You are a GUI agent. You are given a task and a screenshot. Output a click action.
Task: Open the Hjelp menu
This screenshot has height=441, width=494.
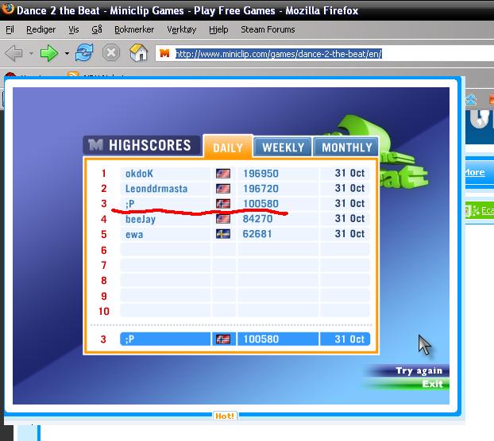coord(218,29)
